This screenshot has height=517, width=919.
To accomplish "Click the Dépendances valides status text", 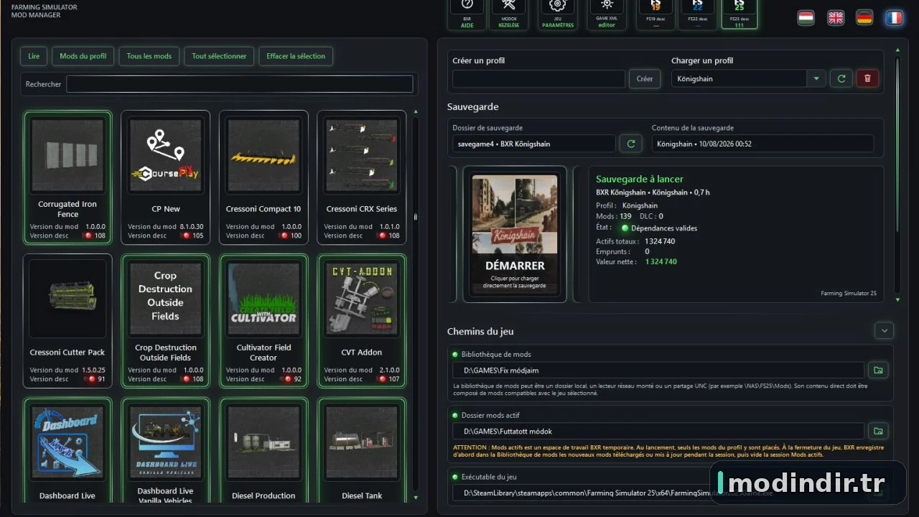I will 663,228.
